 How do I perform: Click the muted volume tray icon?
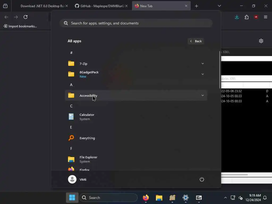(x=241, y=198)
